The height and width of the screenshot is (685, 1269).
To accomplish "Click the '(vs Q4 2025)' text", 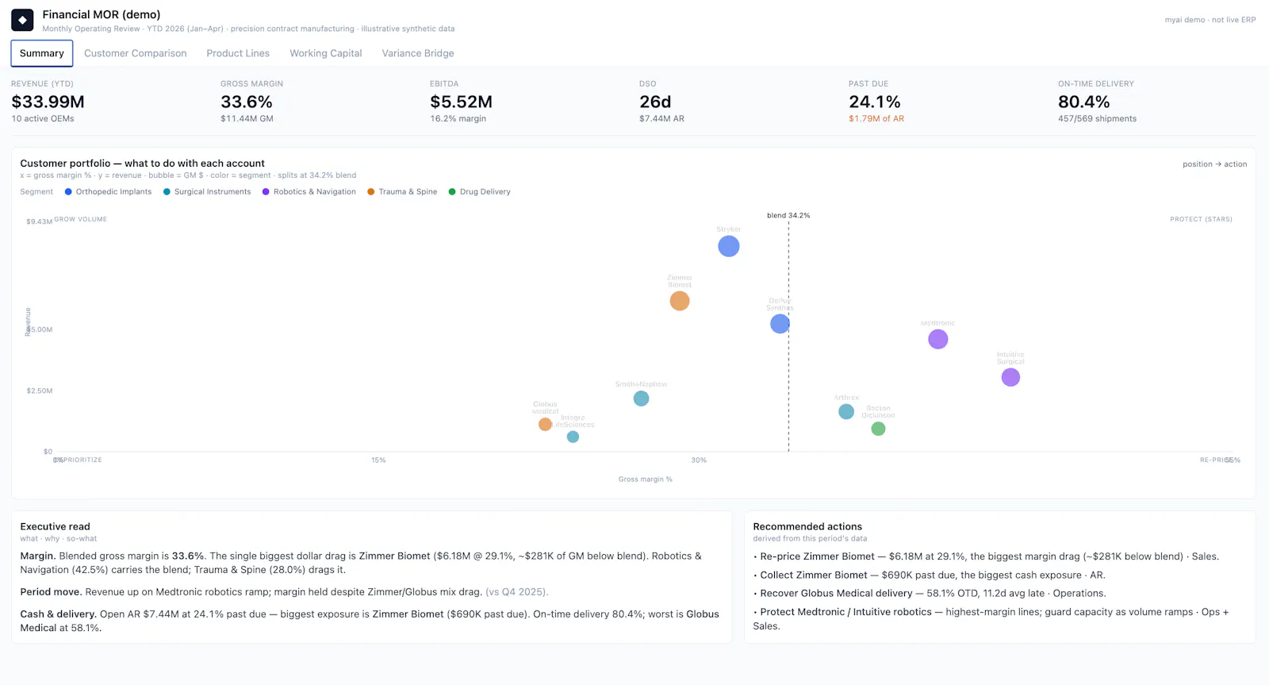I will (517, 592).
